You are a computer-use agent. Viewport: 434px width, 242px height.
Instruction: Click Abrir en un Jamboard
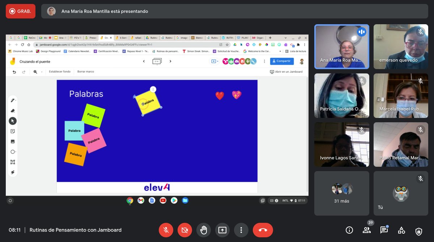pyautogui.click(x=286, y=72)
